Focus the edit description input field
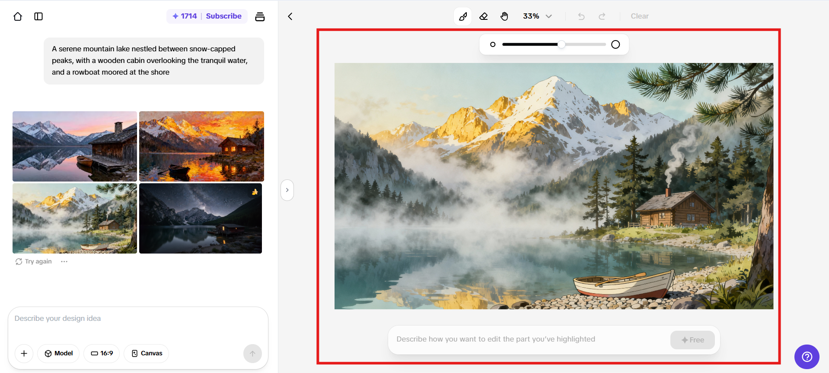Viewport: 829px width, 373px height. [529, 339]
